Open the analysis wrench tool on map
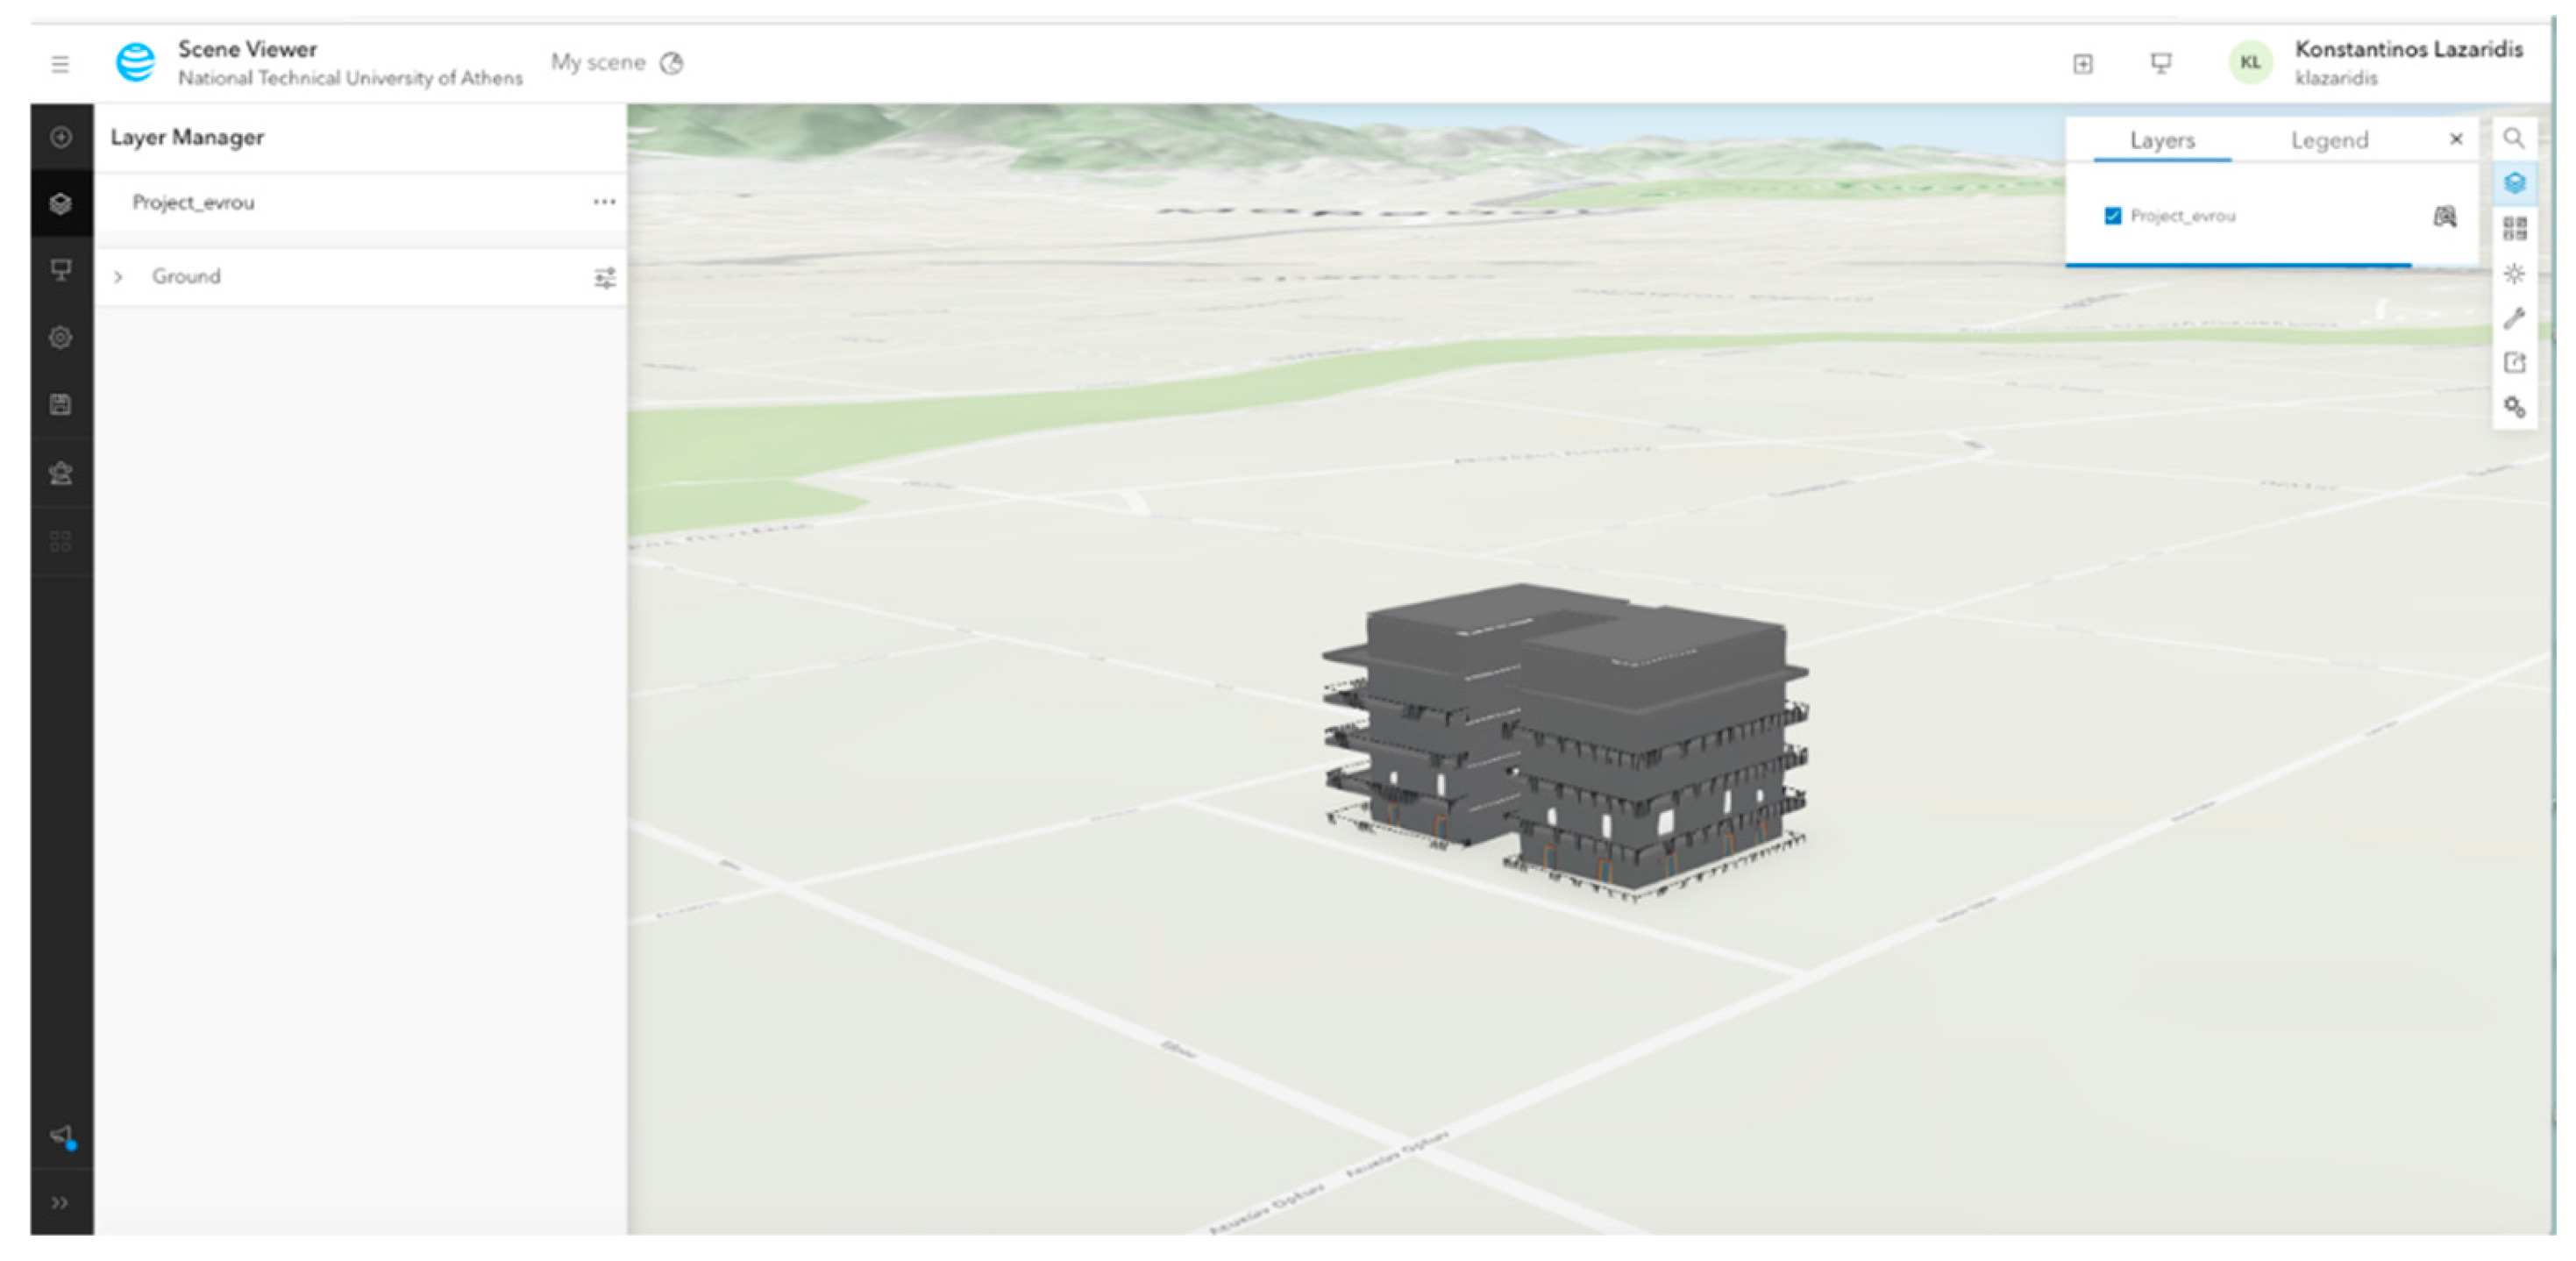Viewport: 2576px width, 1261px height. point(2514,318)
